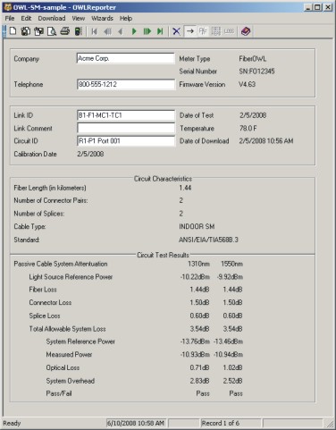
Task: Click the grid table toolbar icon
Action: [216, 31]
